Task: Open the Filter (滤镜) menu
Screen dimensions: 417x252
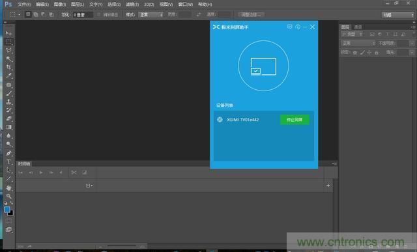Action: 132,5
